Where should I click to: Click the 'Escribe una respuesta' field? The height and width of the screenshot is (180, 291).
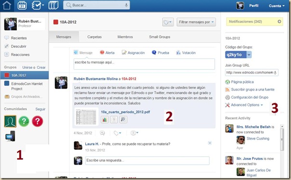[147, 161]
